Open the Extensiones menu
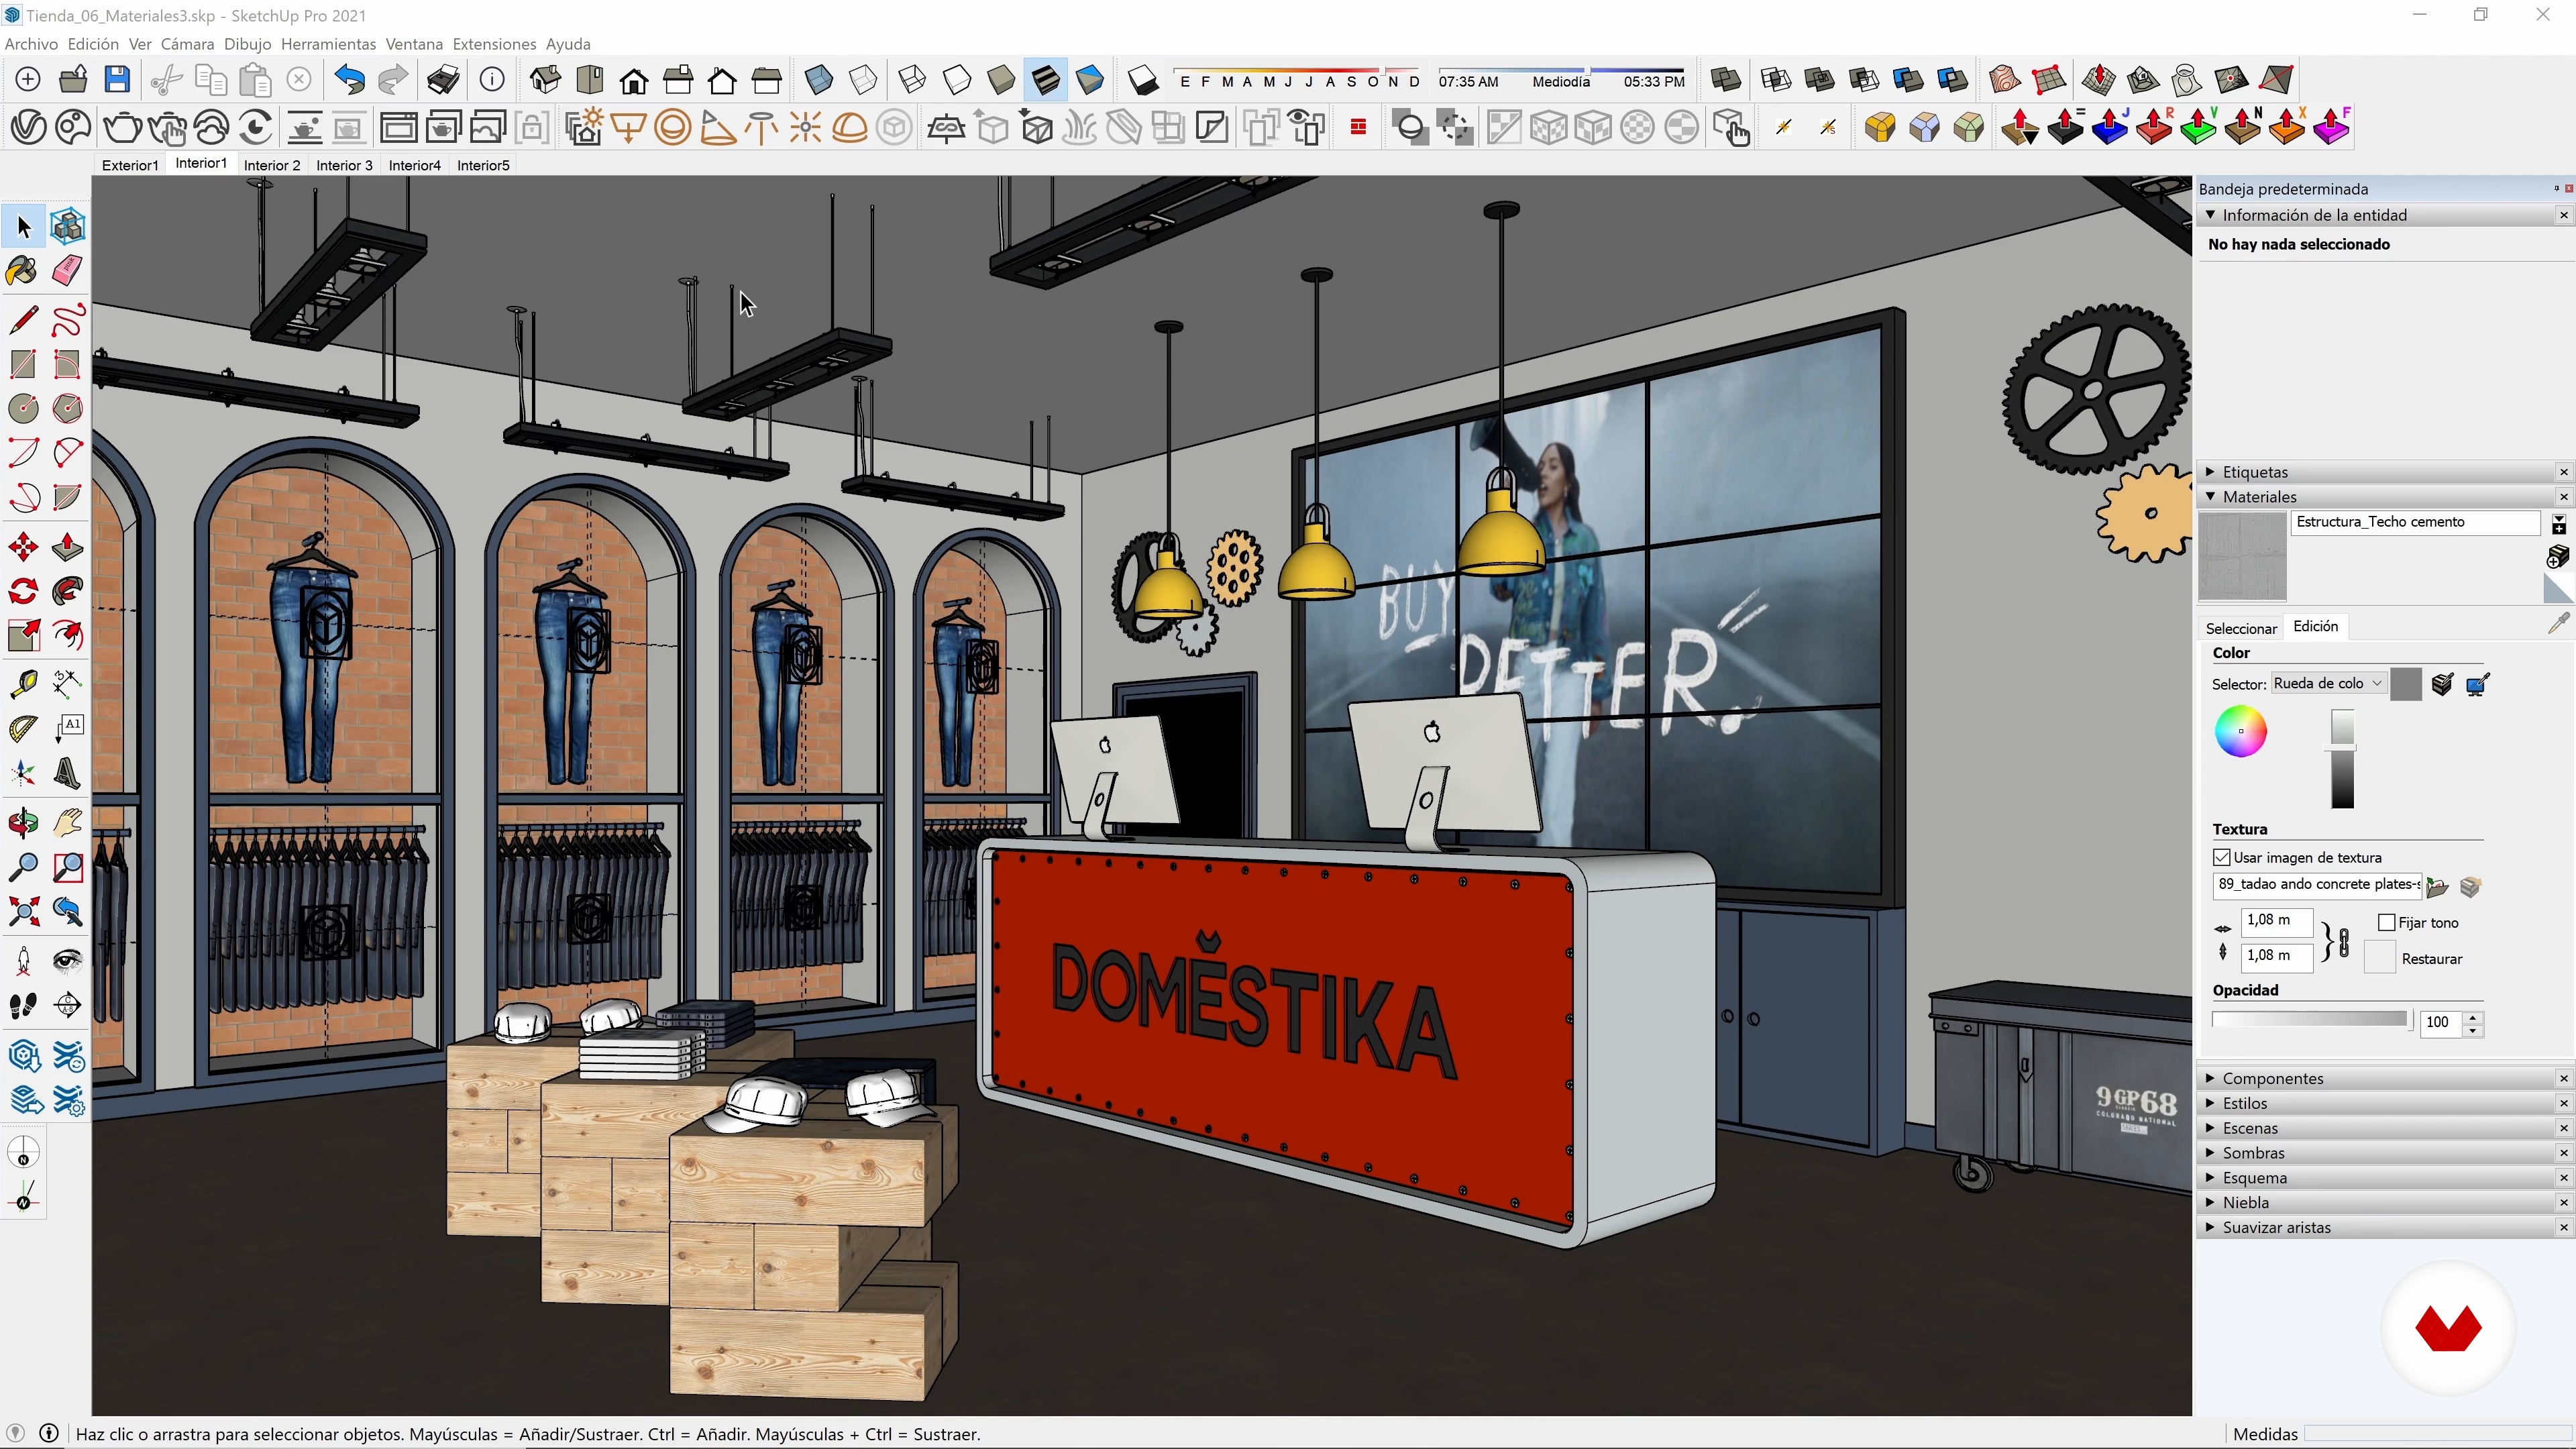Image resolution: width=2576 pixels, height=1449 pixels. [x=494, y=44]
